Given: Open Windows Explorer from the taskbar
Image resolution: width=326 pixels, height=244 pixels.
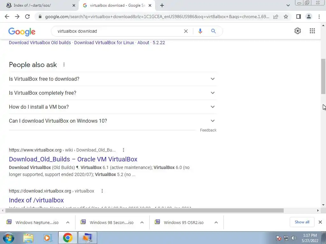Looking at the screenshot, I should tap(28, 238).
